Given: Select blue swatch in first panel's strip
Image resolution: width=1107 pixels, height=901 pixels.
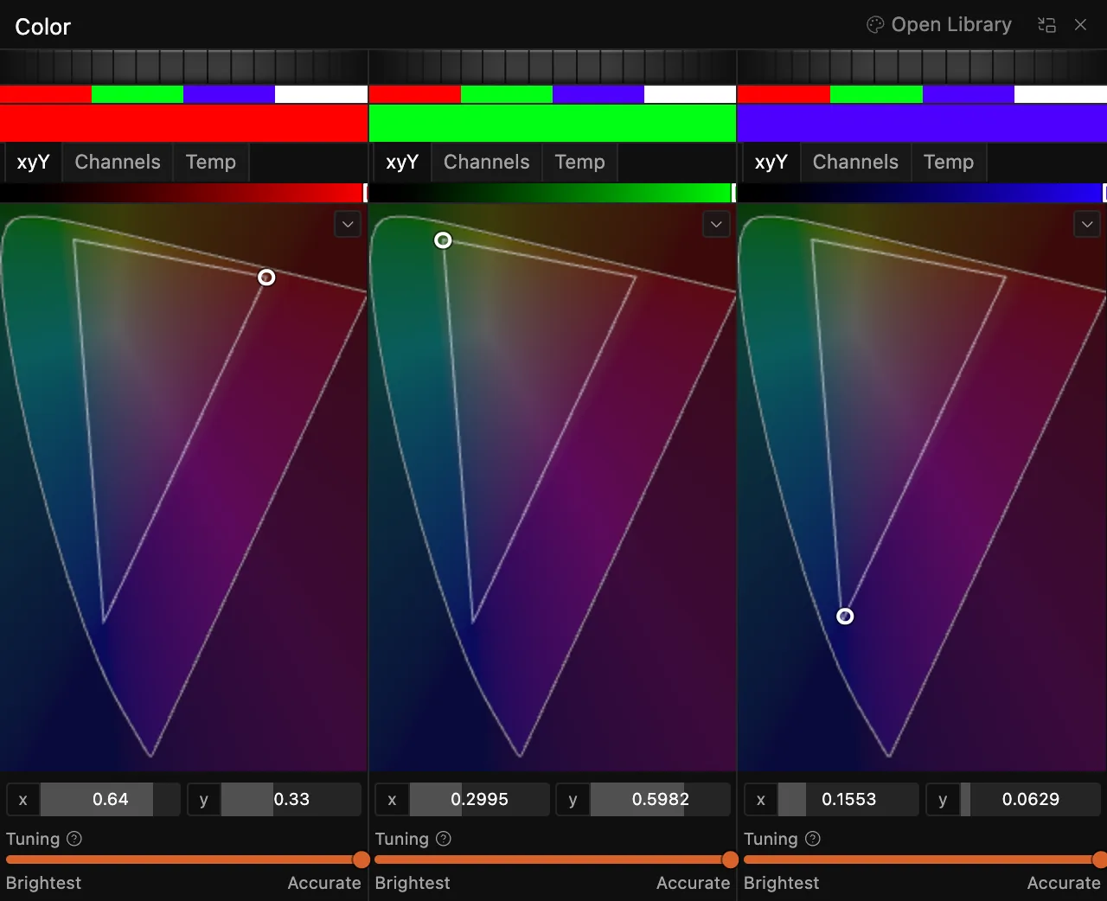Looking at the screenshot, I should point(229,94).
